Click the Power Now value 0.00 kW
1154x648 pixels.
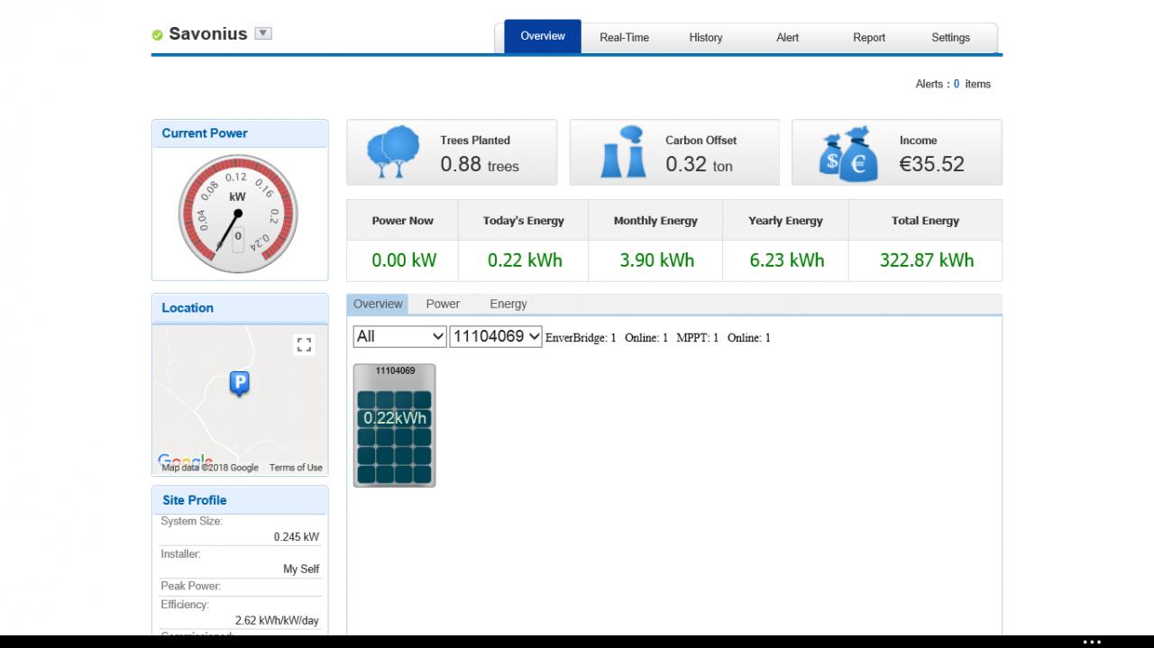(x=404, y=260)
